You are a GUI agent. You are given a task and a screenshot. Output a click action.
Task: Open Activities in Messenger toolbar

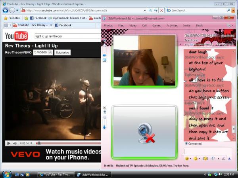172,25
